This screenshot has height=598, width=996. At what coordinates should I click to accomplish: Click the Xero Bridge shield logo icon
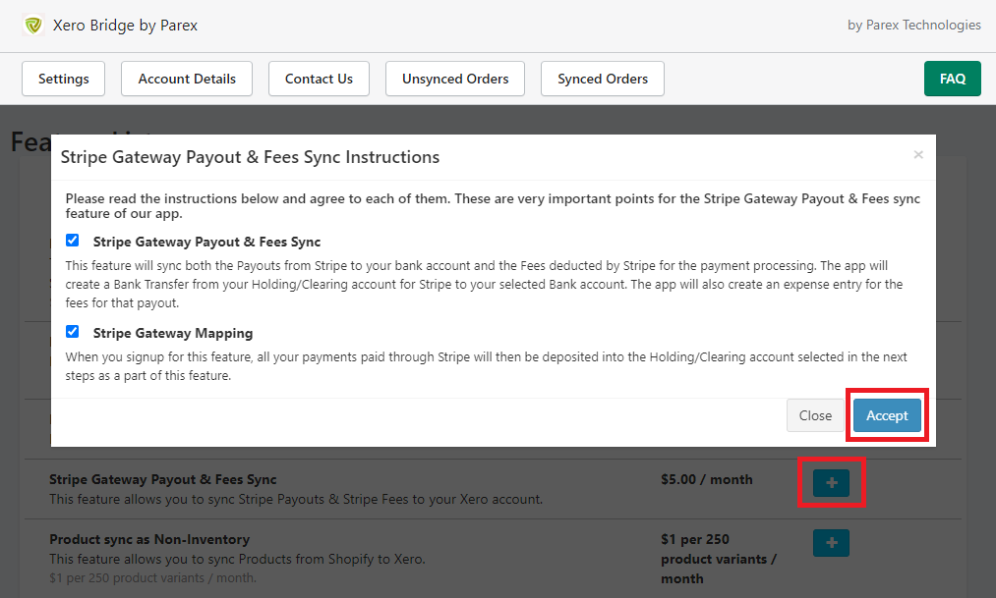click(33, 26)
